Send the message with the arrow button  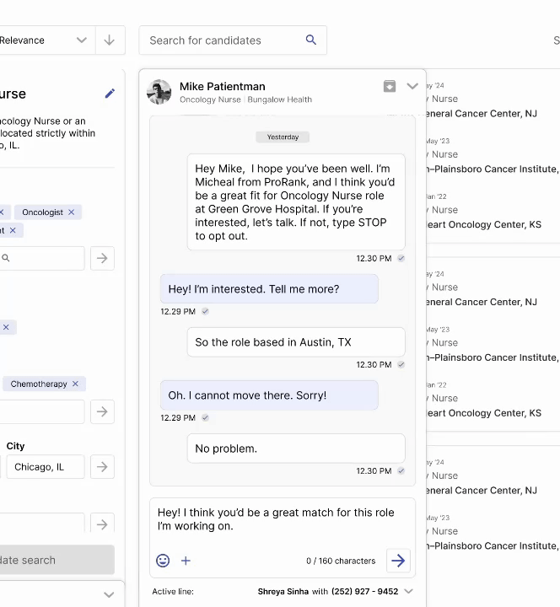tap(399, 560)
